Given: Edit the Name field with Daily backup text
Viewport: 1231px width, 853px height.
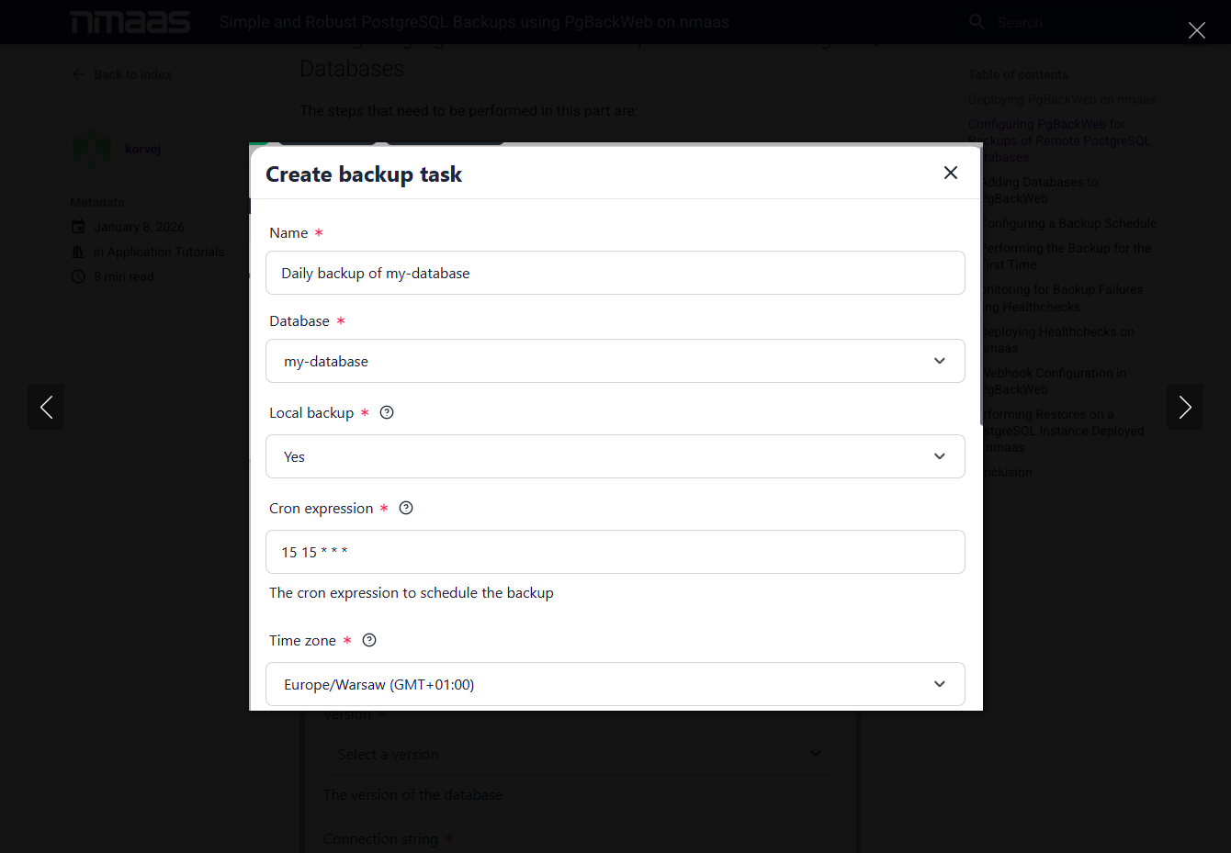Looking at the screenshot, I should 615,273.
